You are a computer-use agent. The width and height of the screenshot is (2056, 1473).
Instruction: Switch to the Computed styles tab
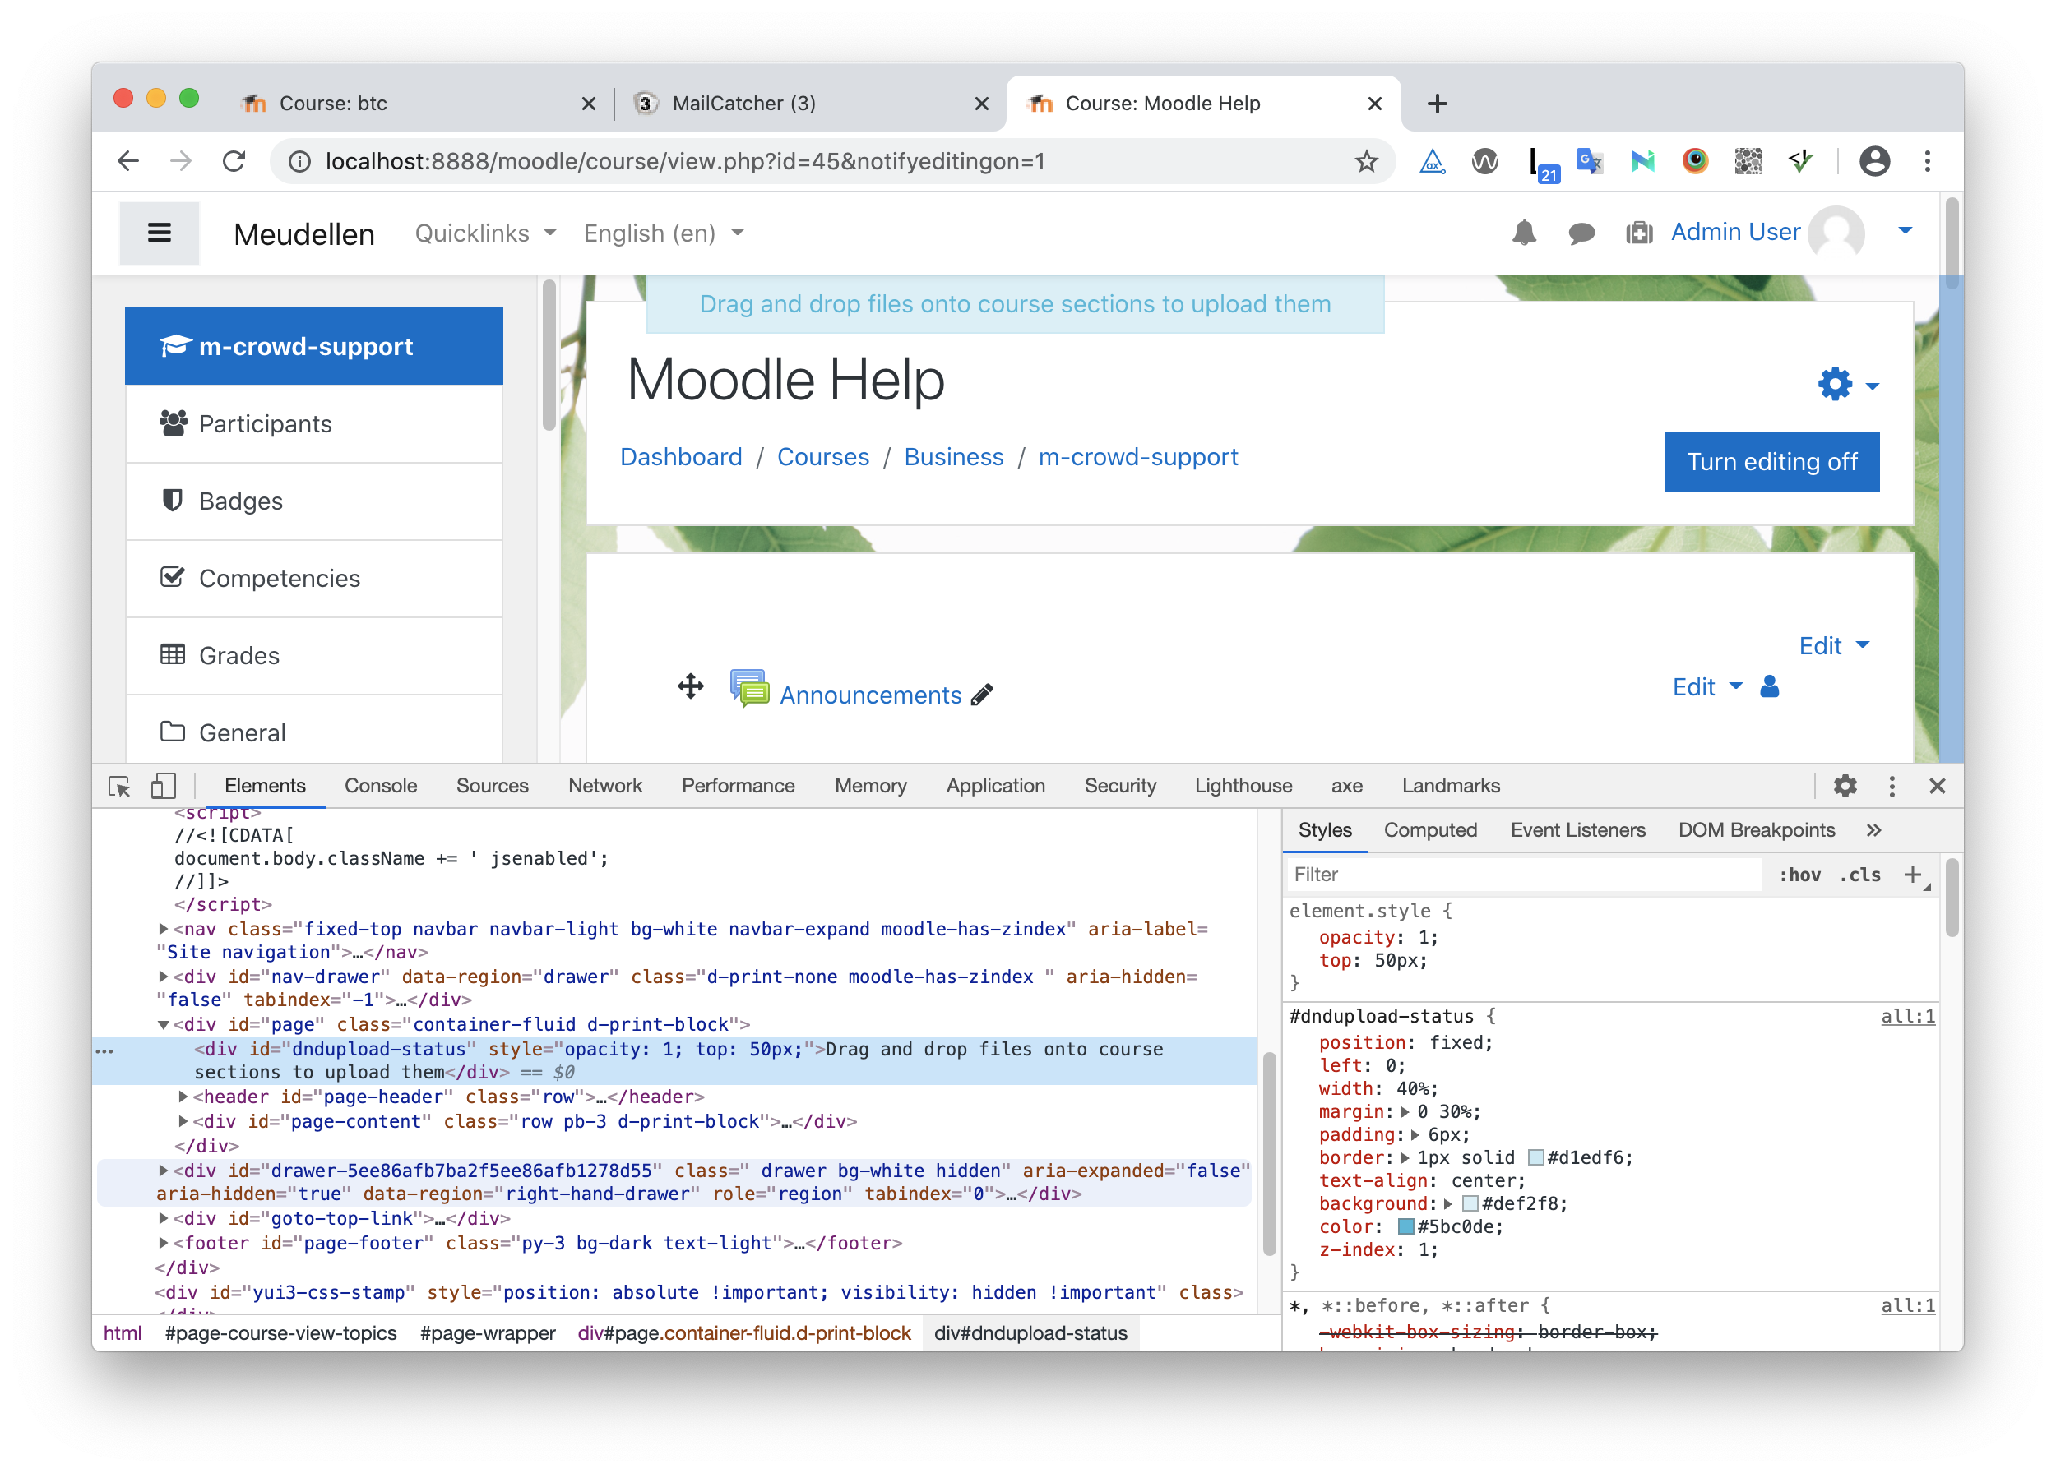tap(1429, 830)
